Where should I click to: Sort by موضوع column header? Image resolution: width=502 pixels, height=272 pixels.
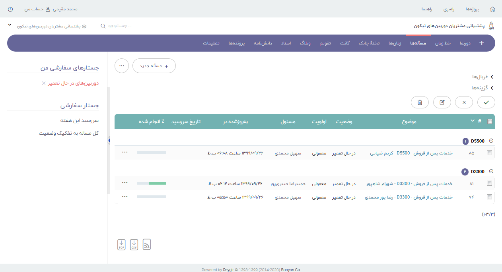(x=409, y=122)
